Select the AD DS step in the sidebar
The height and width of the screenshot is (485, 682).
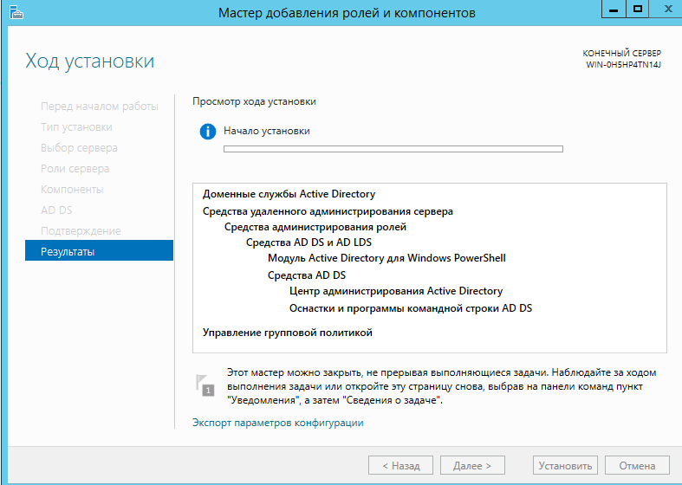point(56,210)
